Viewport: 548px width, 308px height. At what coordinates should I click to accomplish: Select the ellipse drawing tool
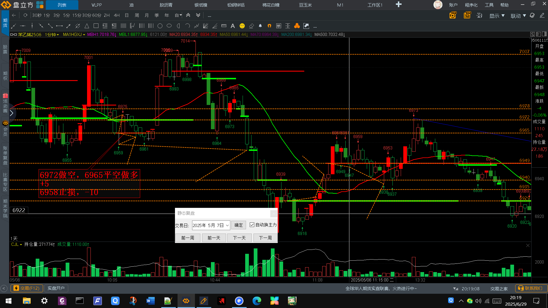click(x=169, y=26)
